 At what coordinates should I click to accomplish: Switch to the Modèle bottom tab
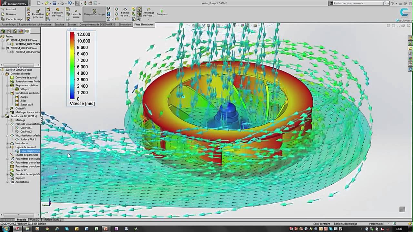(22, 220)
